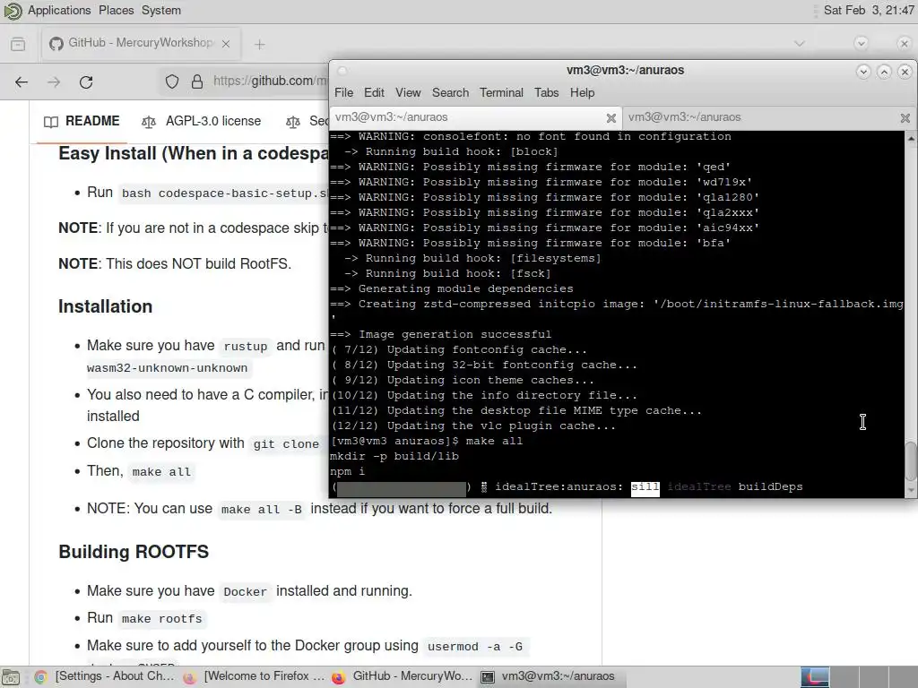Image resolution: width=918 pixels, height=688 pixels.
Task: Open the Terminal's Terminal menu
Action: (x=501, y=93)
